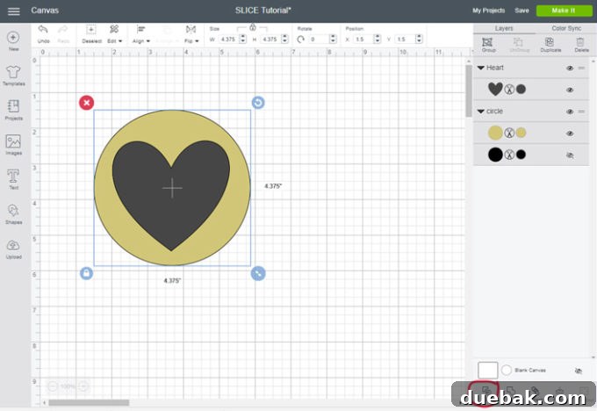Viewport: 597px width, 411px height.
Task: Open the Templates panel
Action: pyautogui.click(x=13, y=75)
